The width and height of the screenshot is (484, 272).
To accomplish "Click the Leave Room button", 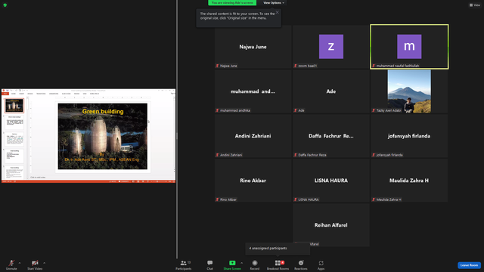I will (x=469, y=265).
